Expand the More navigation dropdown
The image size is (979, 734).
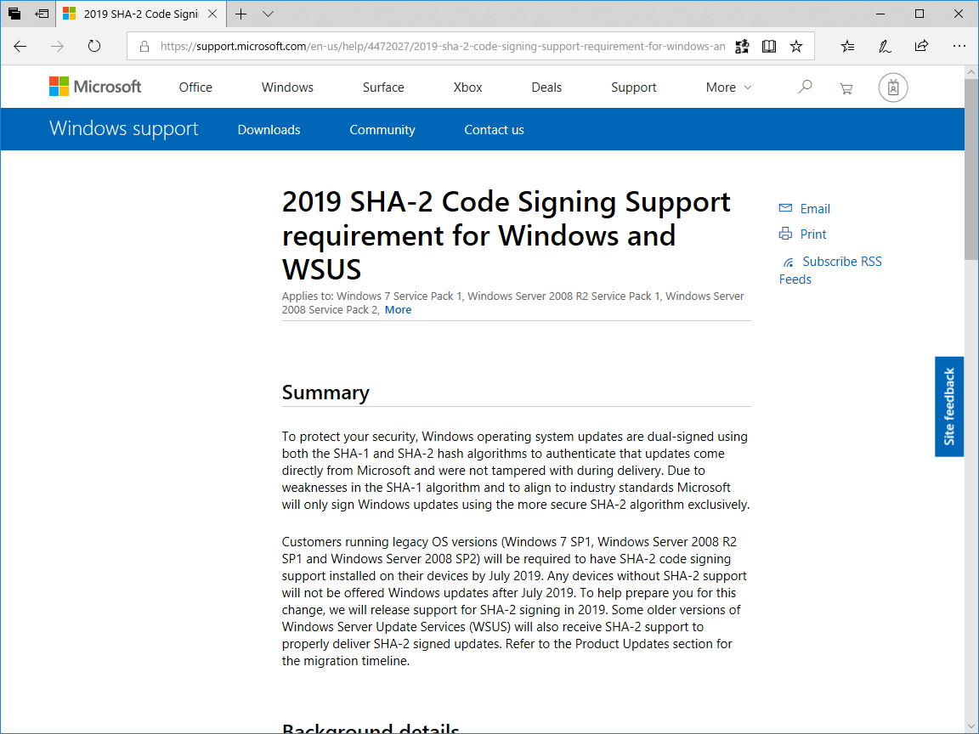coord(728,88)
